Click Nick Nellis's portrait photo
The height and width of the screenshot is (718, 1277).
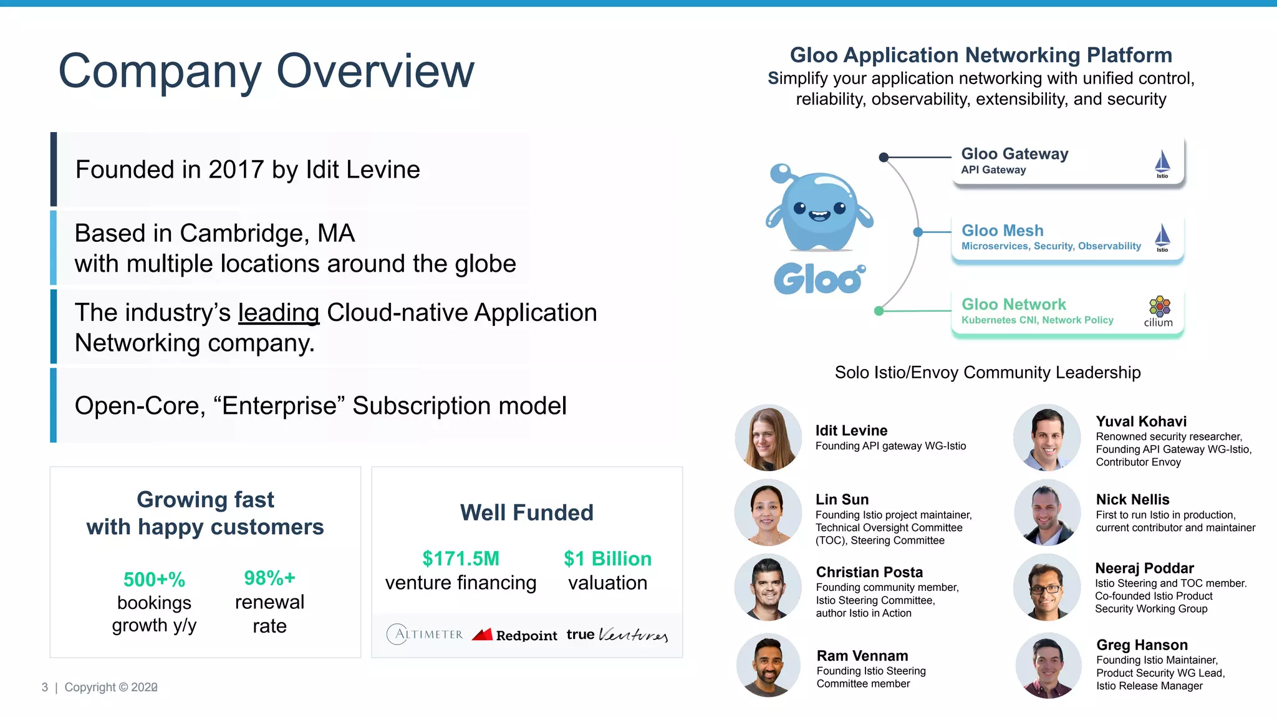click(1048, 512)
